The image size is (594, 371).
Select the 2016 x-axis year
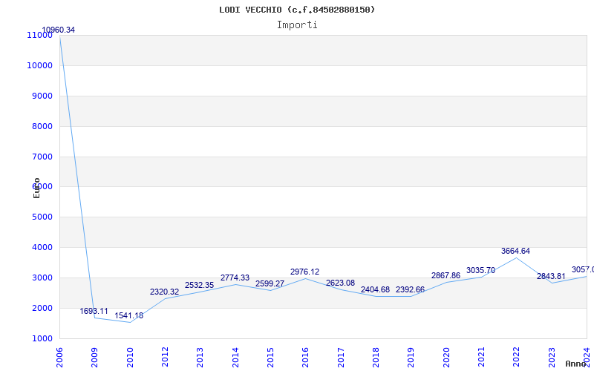pyautogui.click(x=306, y=358)
